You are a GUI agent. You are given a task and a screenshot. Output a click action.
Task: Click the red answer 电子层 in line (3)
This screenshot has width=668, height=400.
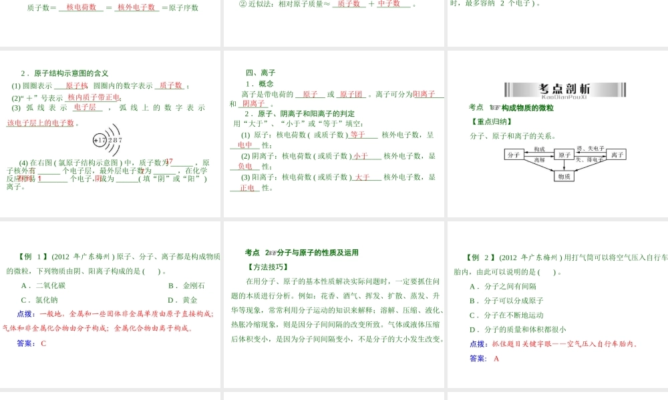tap(85, 107)
